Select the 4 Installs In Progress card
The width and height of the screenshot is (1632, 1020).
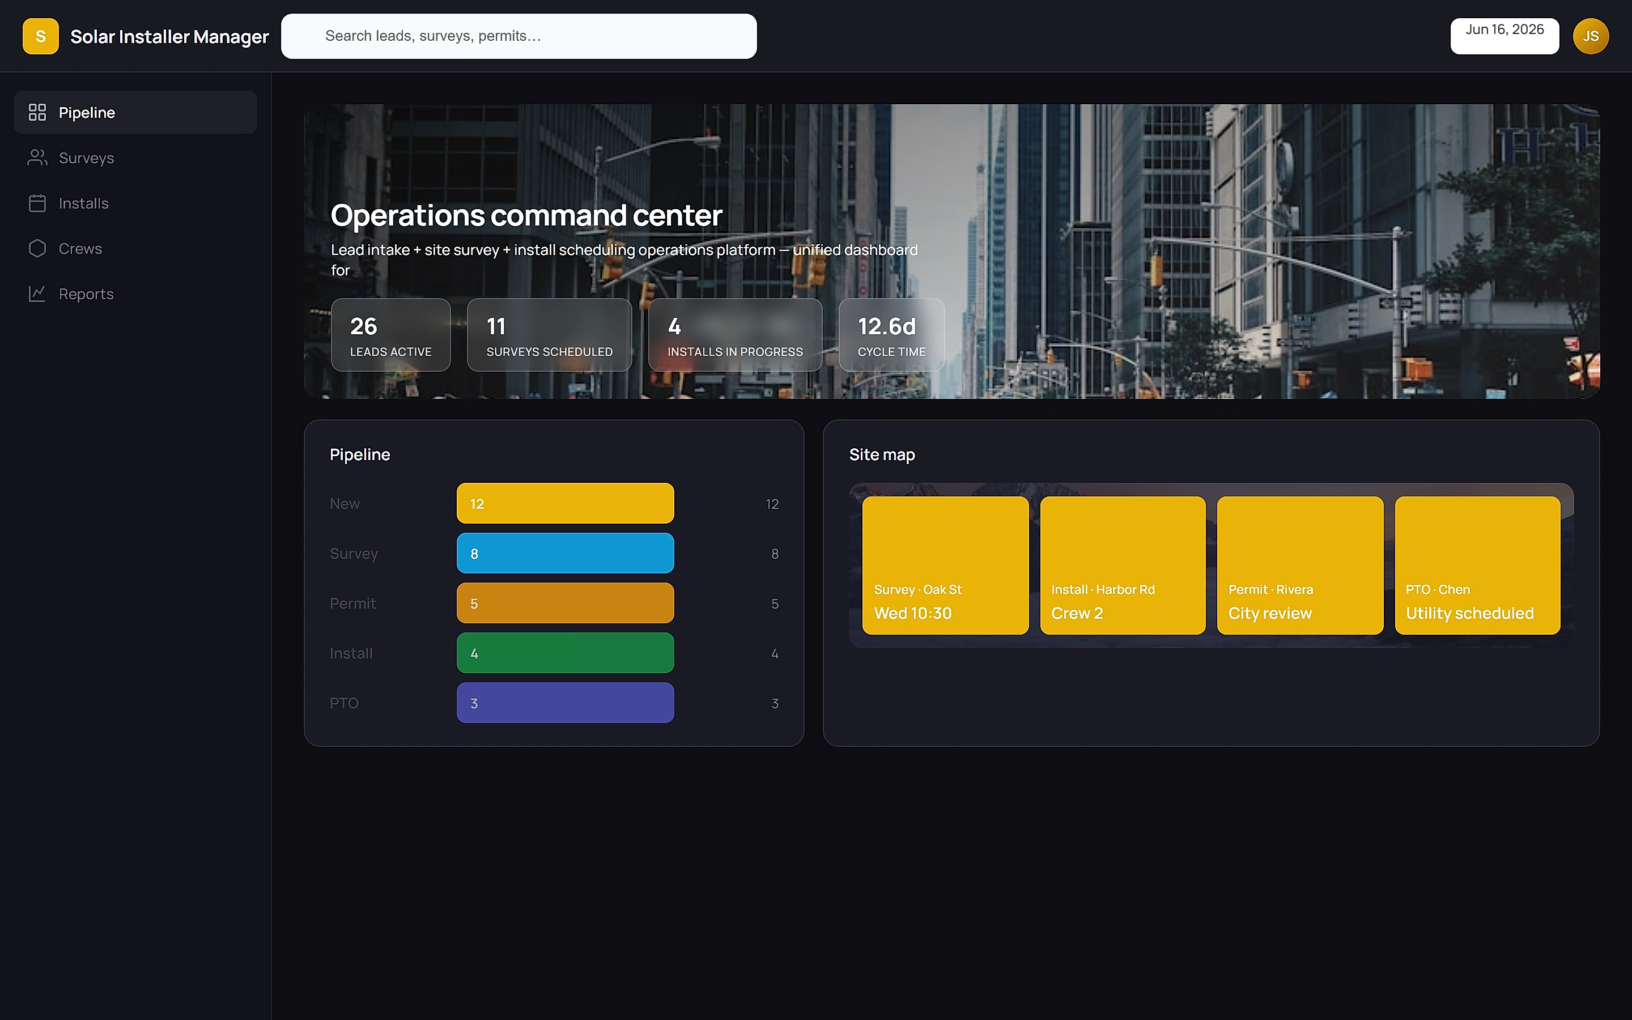(x=735, y=334)
